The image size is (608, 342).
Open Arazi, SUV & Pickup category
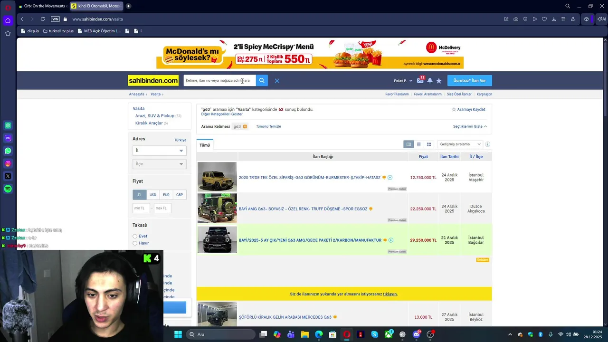click(155, 116)
